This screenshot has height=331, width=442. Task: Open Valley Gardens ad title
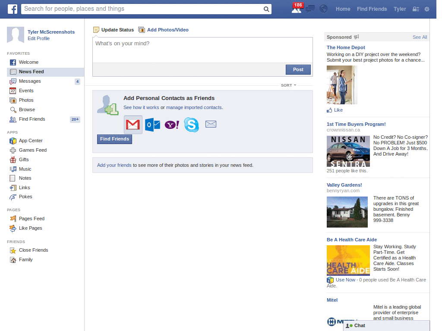point(344,185)
